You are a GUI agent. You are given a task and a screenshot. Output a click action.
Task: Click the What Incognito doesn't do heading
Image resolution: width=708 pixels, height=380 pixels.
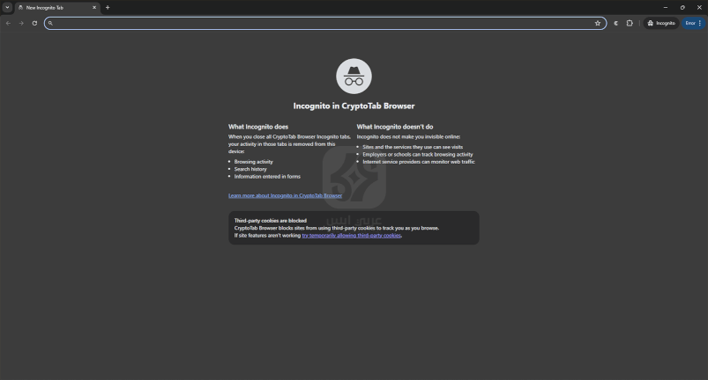point(395,127)
